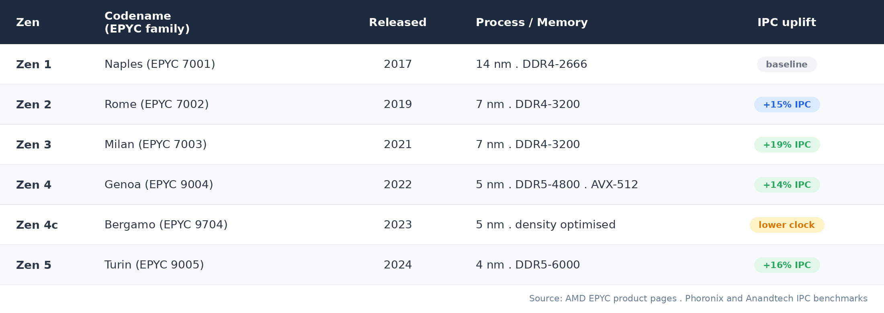Click 'Milan (EPYC 7003)' codename cell
Image resolution: width=884 pixels, height=313 pixels.
click(156, 144)
